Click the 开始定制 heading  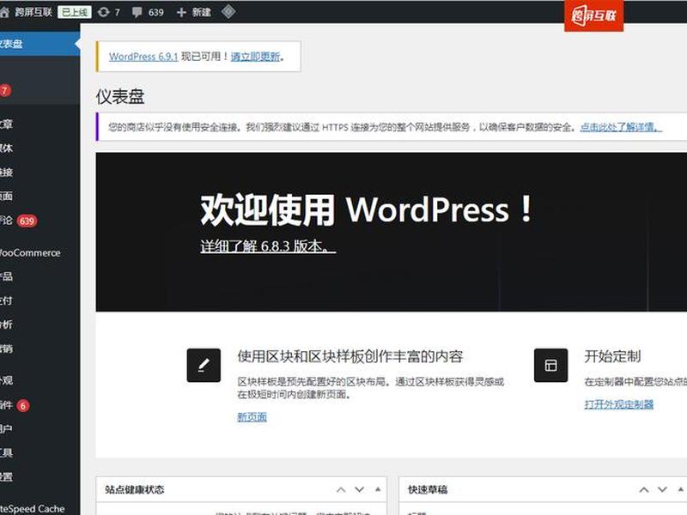[x=612, y=356]
